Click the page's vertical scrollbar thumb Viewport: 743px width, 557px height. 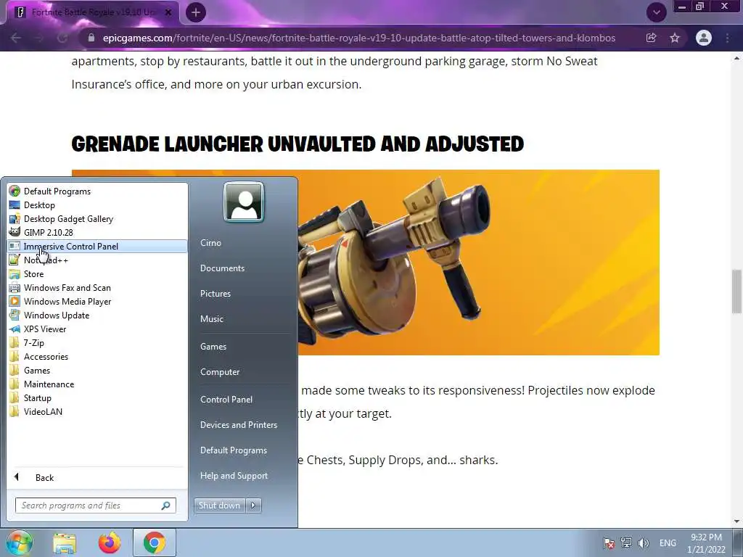click(x=736, y=292)
